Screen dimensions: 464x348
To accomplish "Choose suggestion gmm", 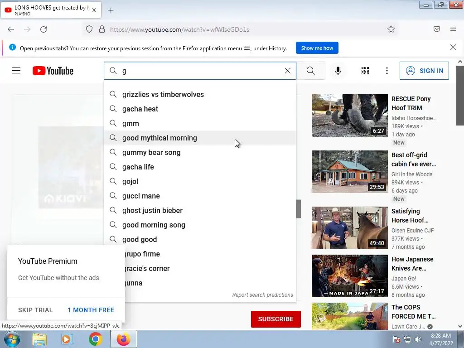I will point(200,123).
